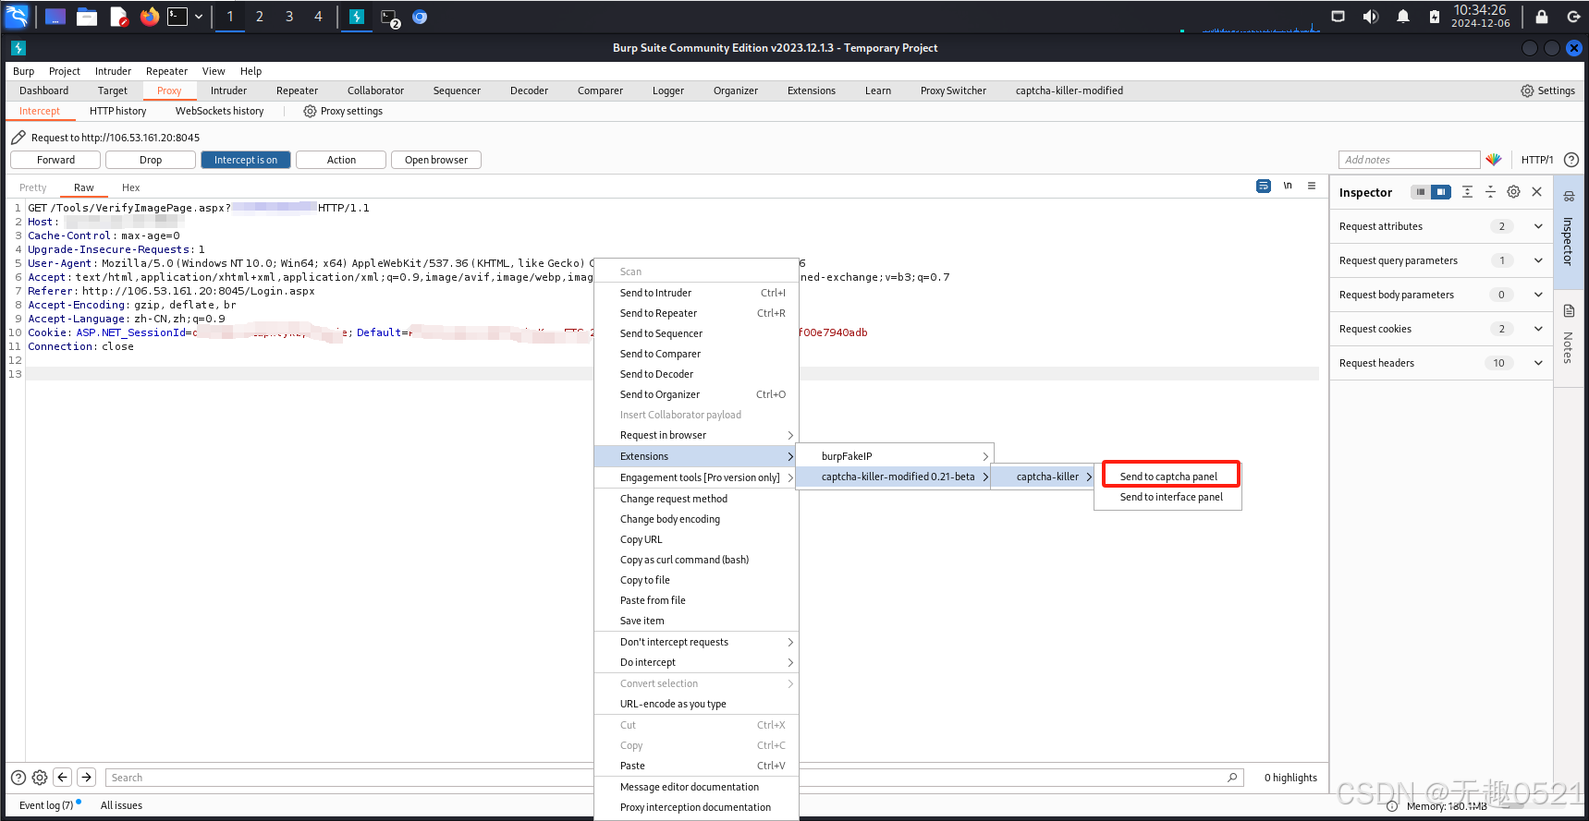Click the Add notes input field
The width and height of the screenshot is (1589, 821).
1409,160
